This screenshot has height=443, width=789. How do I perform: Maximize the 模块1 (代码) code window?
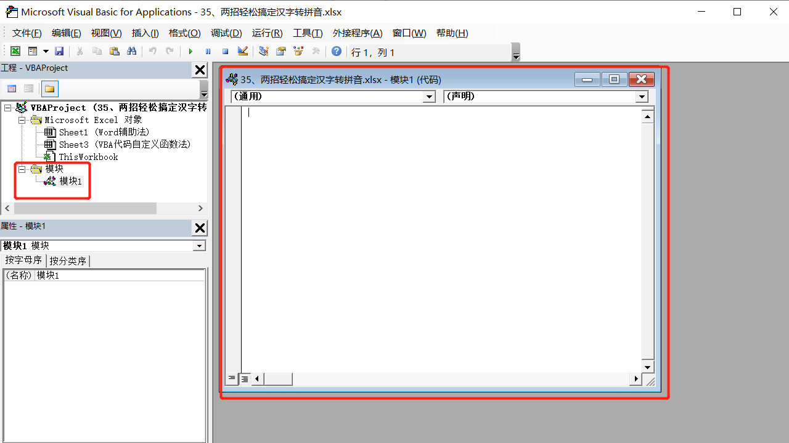tap(614, 79)
